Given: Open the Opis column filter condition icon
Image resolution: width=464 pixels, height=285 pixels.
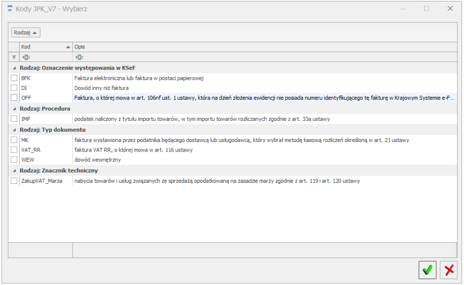Looking at the screenshot, I should pos(79,57).
